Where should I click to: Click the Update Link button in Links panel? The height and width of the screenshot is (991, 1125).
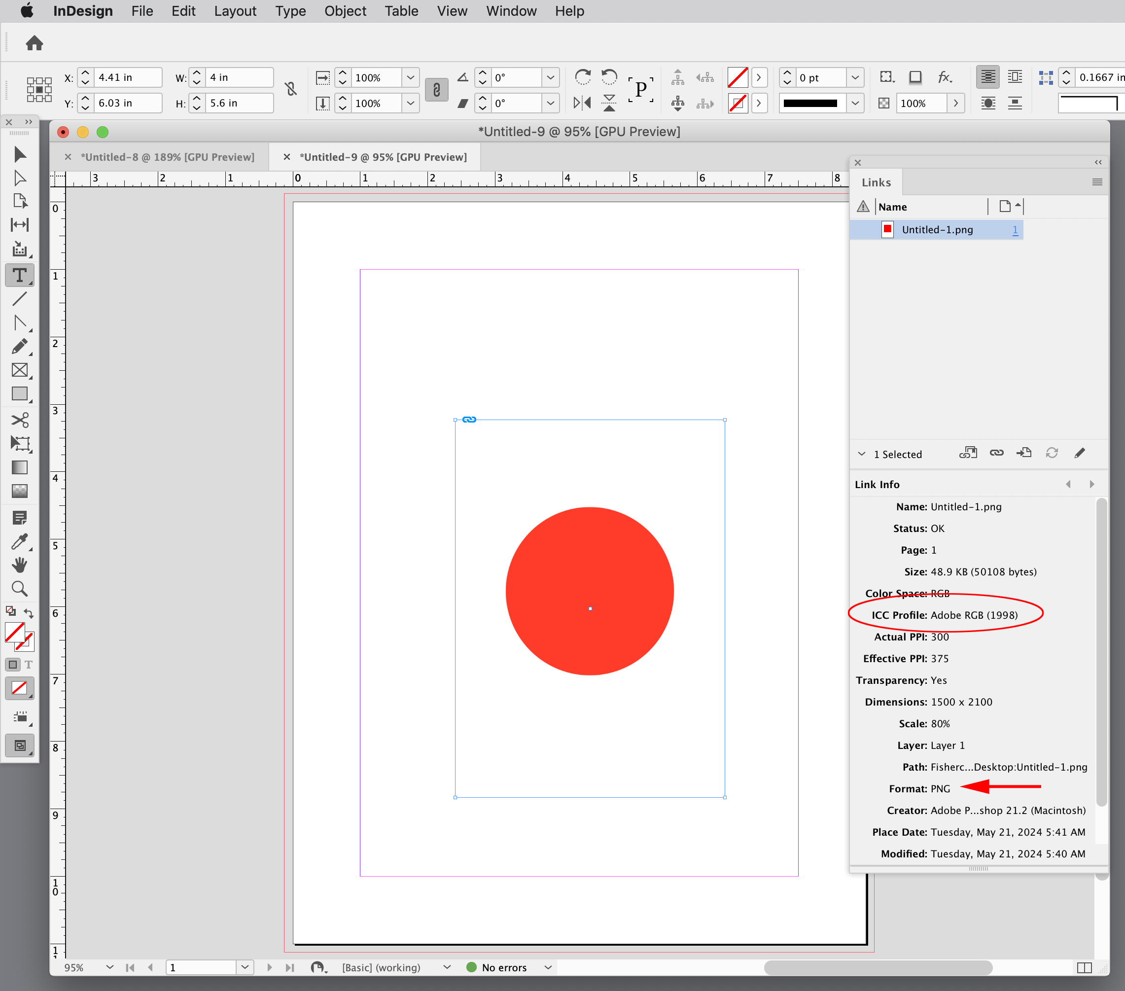point(1052,453)
